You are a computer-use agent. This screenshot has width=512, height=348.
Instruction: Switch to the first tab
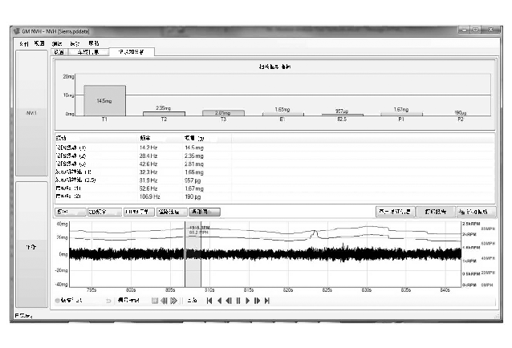[59, 52]
